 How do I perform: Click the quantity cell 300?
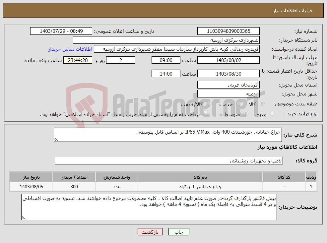click(x=74, y=187)
